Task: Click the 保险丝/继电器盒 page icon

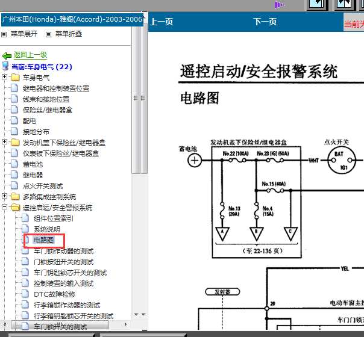Action: [x=14, y=110]
